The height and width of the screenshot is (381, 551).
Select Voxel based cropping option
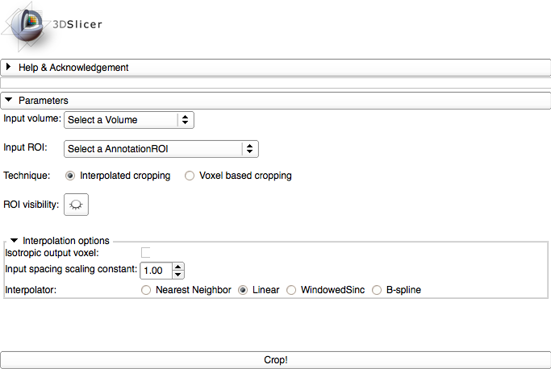190,176
